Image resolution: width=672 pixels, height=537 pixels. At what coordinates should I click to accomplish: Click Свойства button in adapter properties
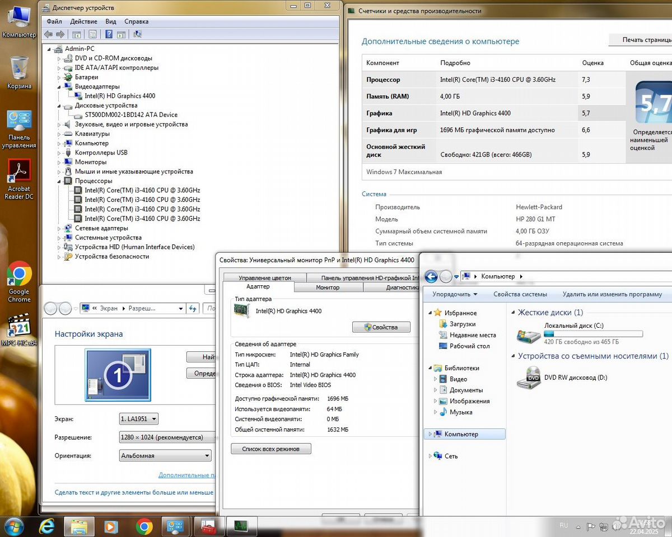click(381, 327)
